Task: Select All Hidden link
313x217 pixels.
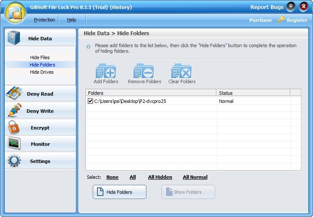Action: (x=160, y=177)
